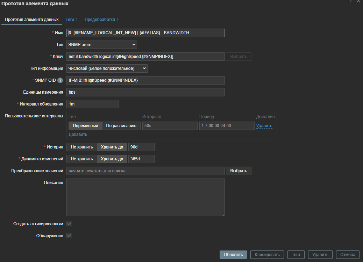Click Выбрать next to Преобразование значений

(239, 171)
